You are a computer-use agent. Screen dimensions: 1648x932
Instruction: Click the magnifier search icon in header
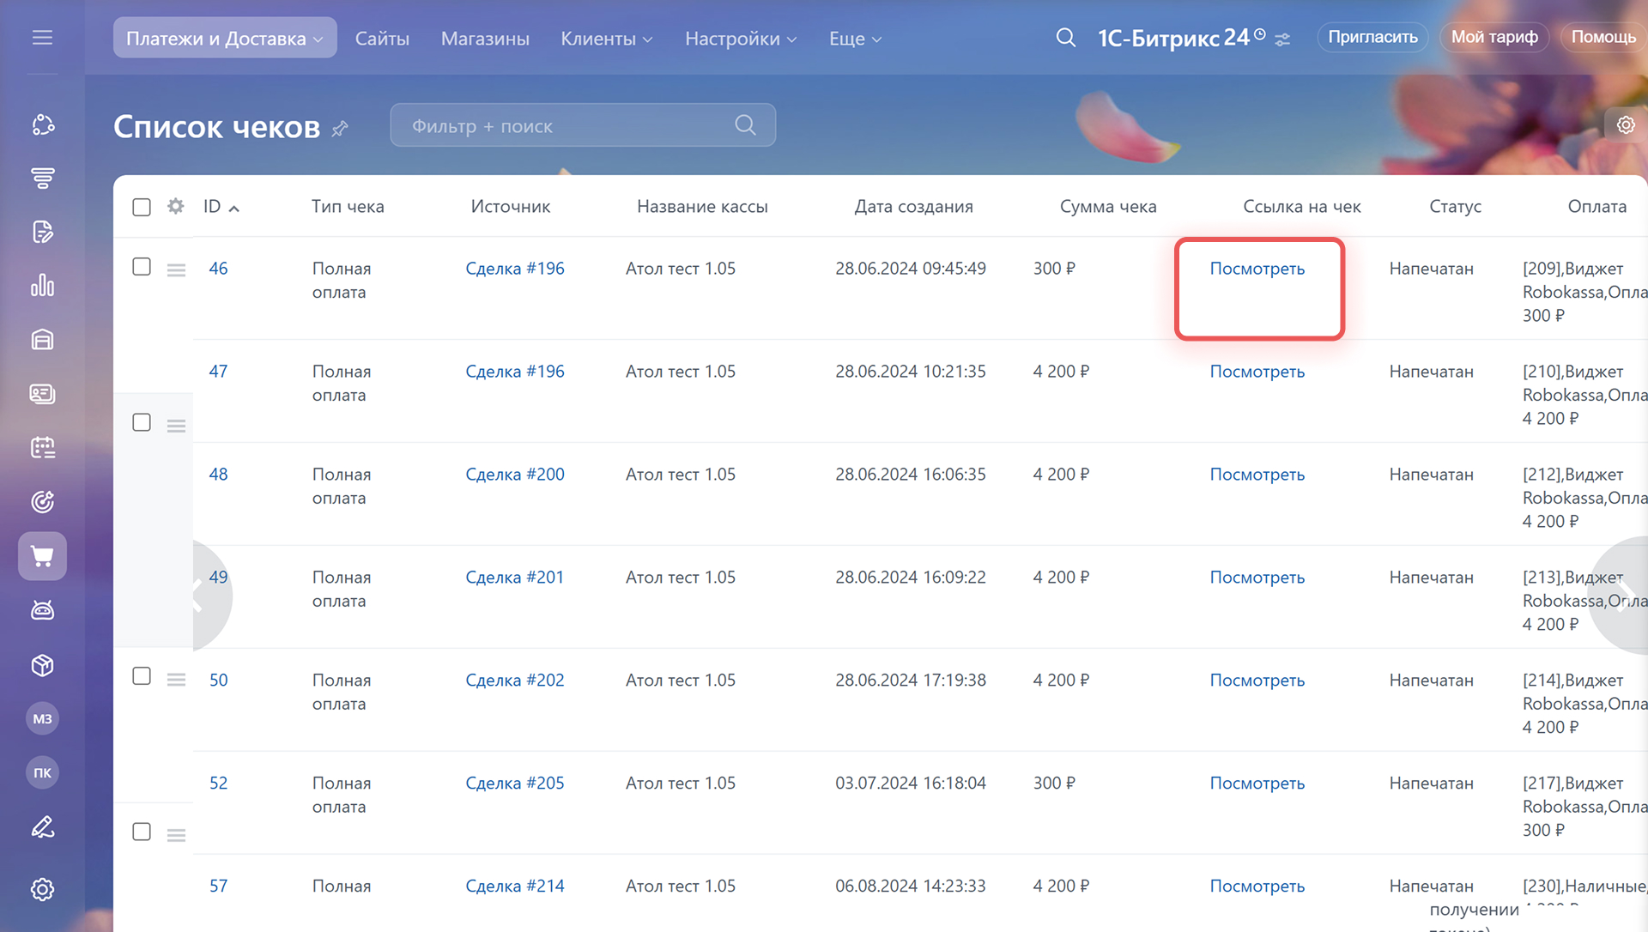click(1065, 38)
